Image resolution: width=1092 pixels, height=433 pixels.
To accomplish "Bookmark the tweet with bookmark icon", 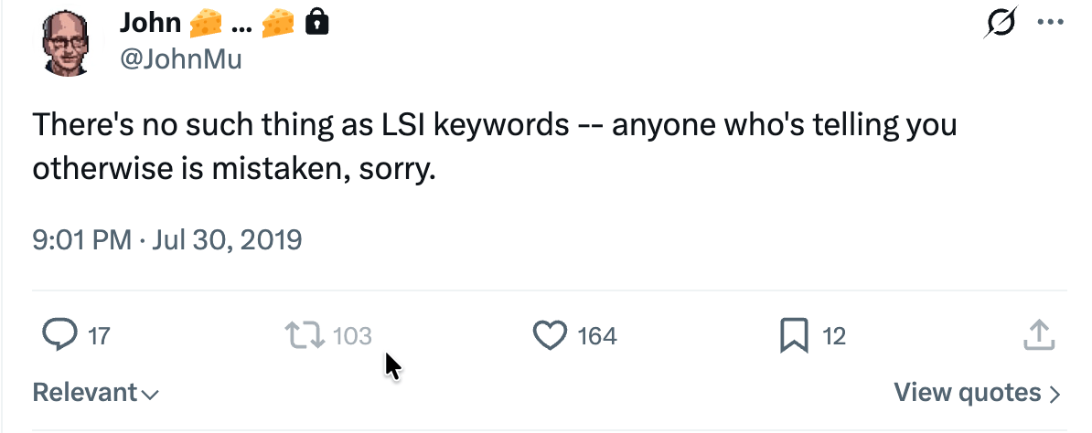I will (x=794, y=336).
